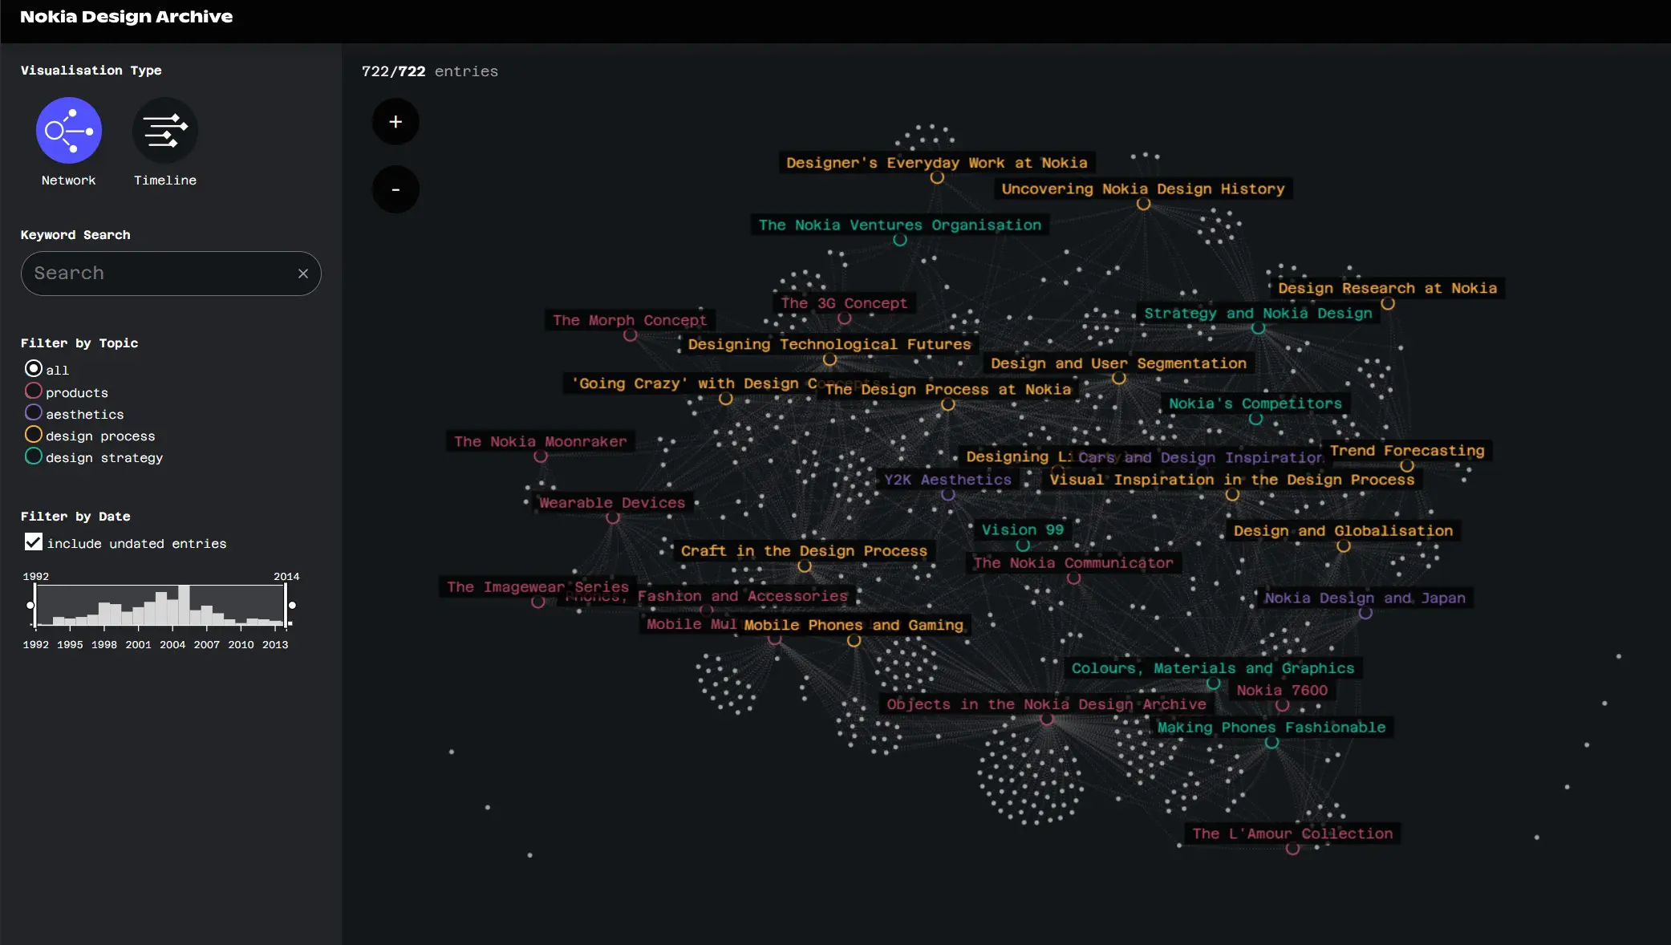This screenshot has width=1671, height=945.
Task: Open 'Designer's Everyday Work at Nokia' node
Action: pos(937,163)
